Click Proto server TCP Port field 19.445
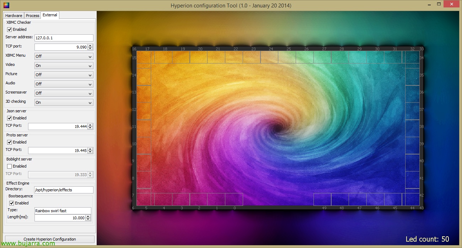This screenshot has height=248, width=462. click(58, 151)
